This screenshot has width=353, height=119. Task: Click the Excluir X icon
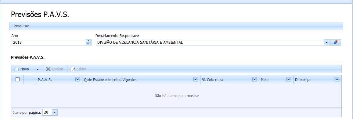(48, 69)
